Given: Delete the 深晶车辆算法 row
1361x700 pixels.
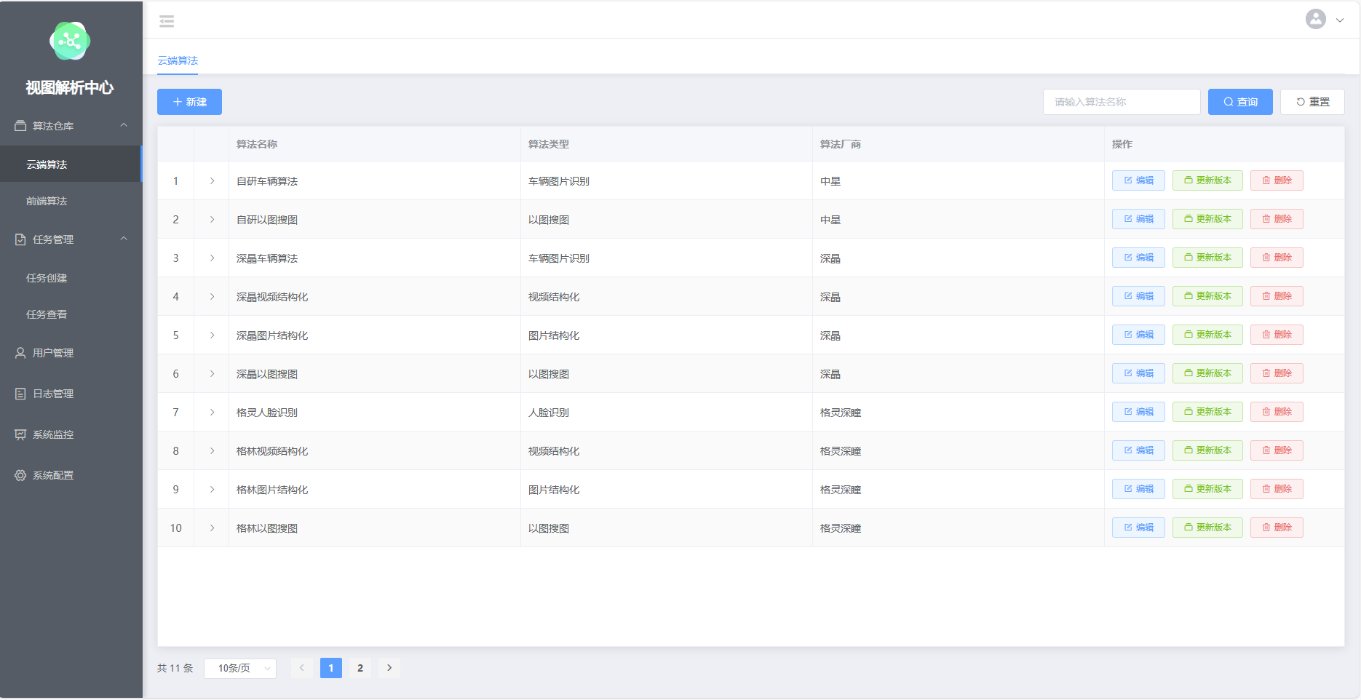Looking at the screenshot, I should 1277,258.
